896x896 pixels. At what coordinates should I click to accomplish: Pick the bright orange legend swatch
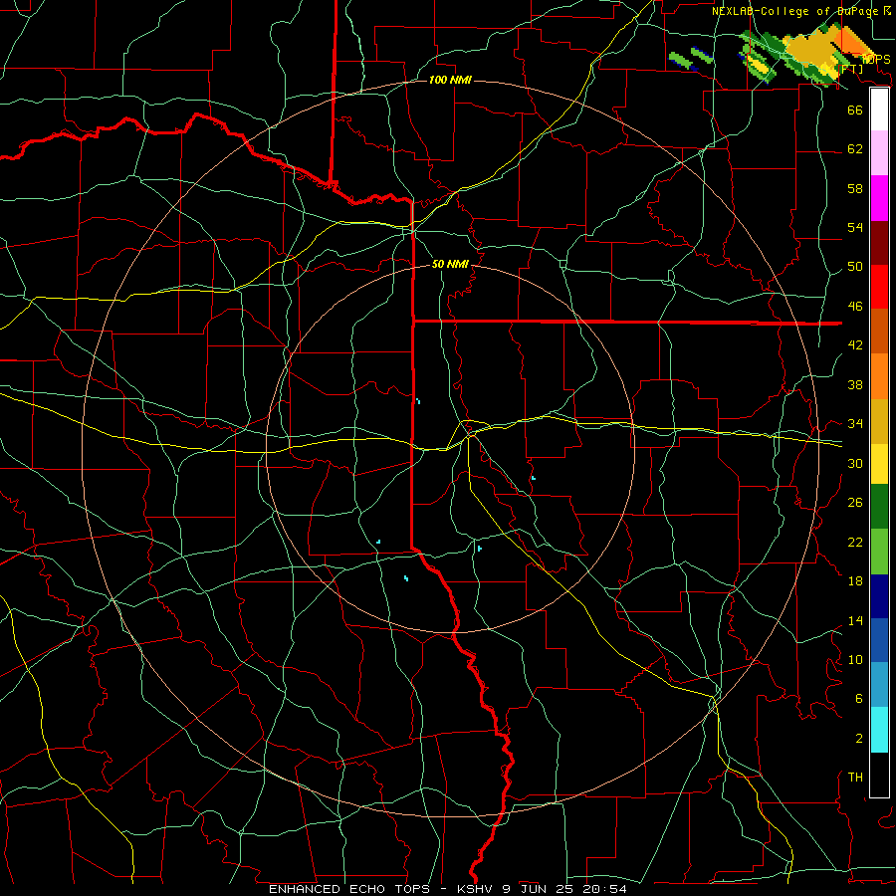point(879,375)
